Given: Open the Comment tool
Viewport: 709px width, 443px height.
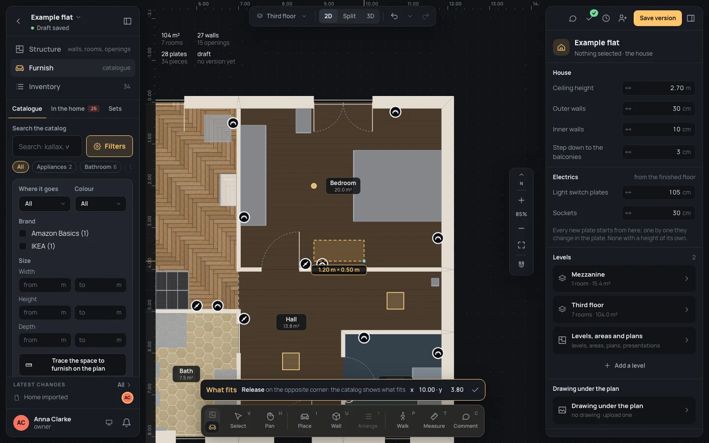Looking at the screenshot, I should coord(466,420).
